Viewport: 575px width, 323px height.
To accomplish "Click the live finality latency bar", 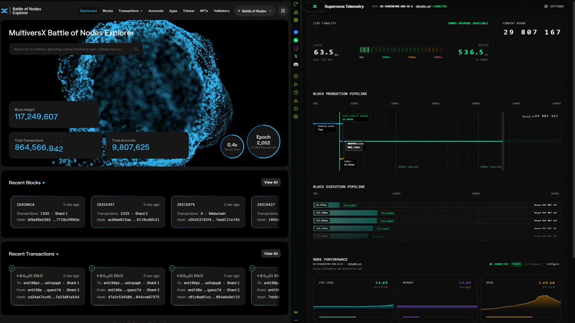I will pos(401,50).
